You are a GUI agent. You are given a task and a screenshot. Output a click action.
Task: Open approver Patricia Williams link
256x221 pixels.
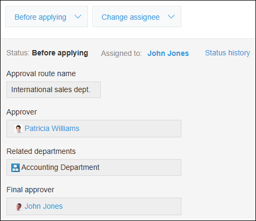point(52,128)
